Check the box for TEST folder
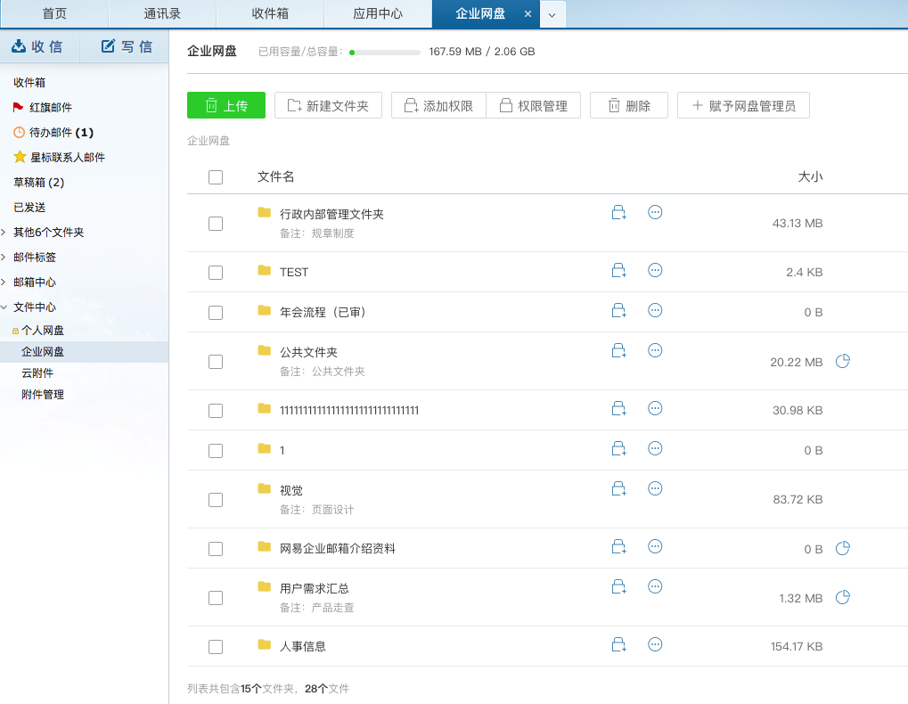Screen dimensions: 908x704 (216, 273)
